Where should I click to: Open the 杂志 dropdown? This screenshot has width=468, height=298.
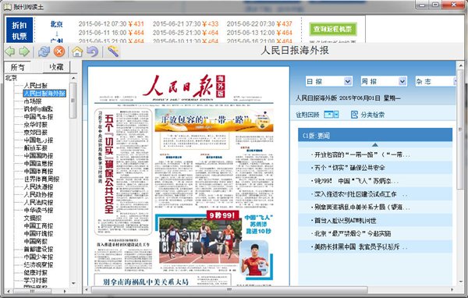436,81
